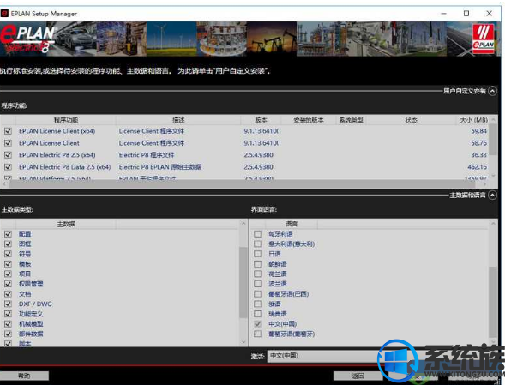
Task: Uncheck the 配置 master data checkbox
Action: (8, 234)
